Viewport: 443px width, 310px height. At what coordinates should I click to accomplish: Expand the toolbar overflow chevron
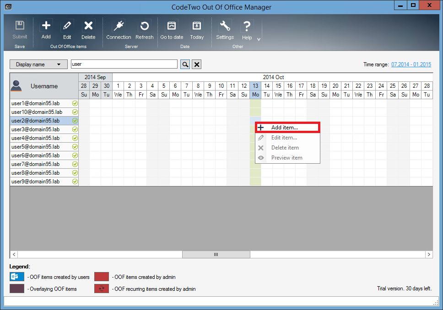[x=259, y=39]
